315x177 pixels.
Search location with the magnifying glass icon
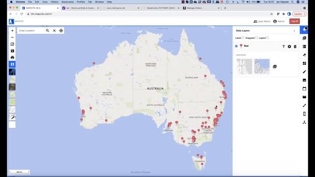[47, 30]
